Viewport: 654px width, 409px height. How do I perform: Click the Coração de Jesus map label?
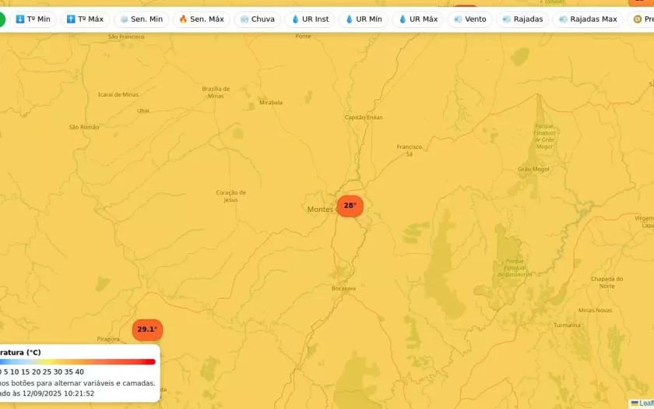tap(230, 196)
